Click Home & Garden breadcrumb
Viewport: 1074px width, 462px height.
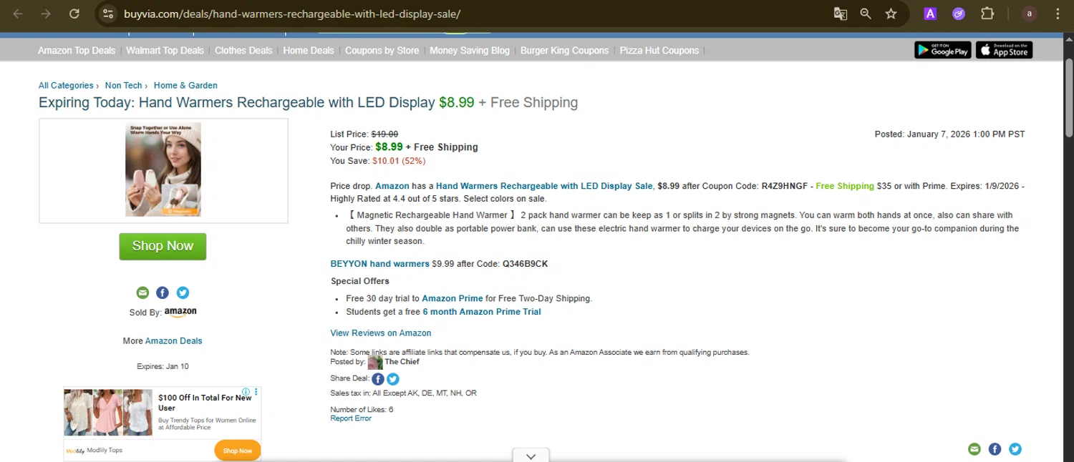tap(185, 86)
